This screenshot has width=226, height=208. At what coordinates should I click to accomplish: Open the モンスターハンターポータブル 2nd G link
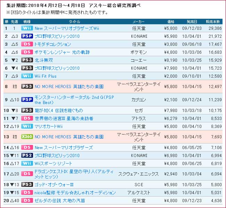tap(74, 100)
